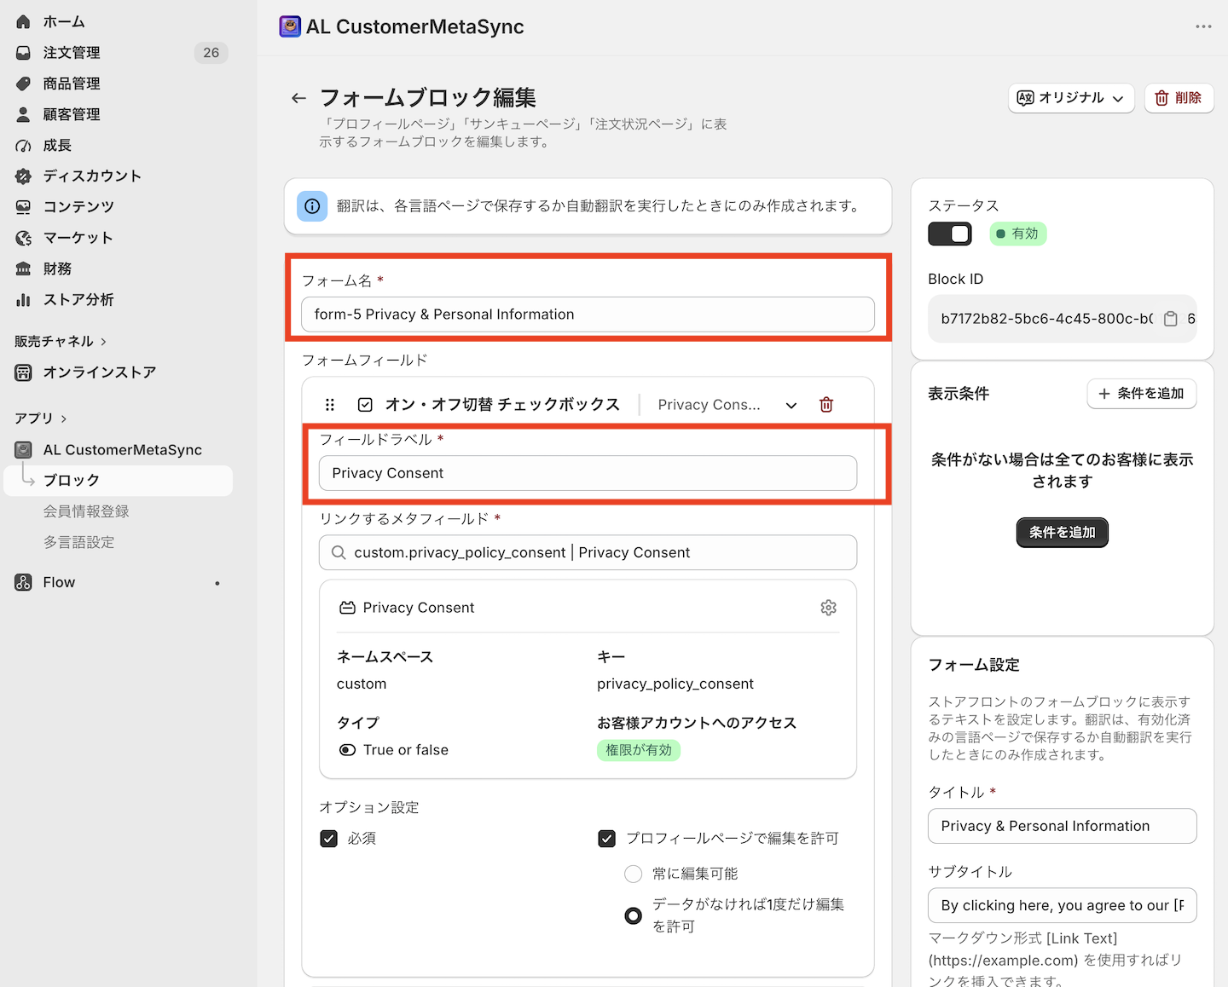The height and width of the screenshot is (987, 1228).
Task: Toggle the ステータス enabled switch
Action: pyautogui.click(x=950, y=234)
